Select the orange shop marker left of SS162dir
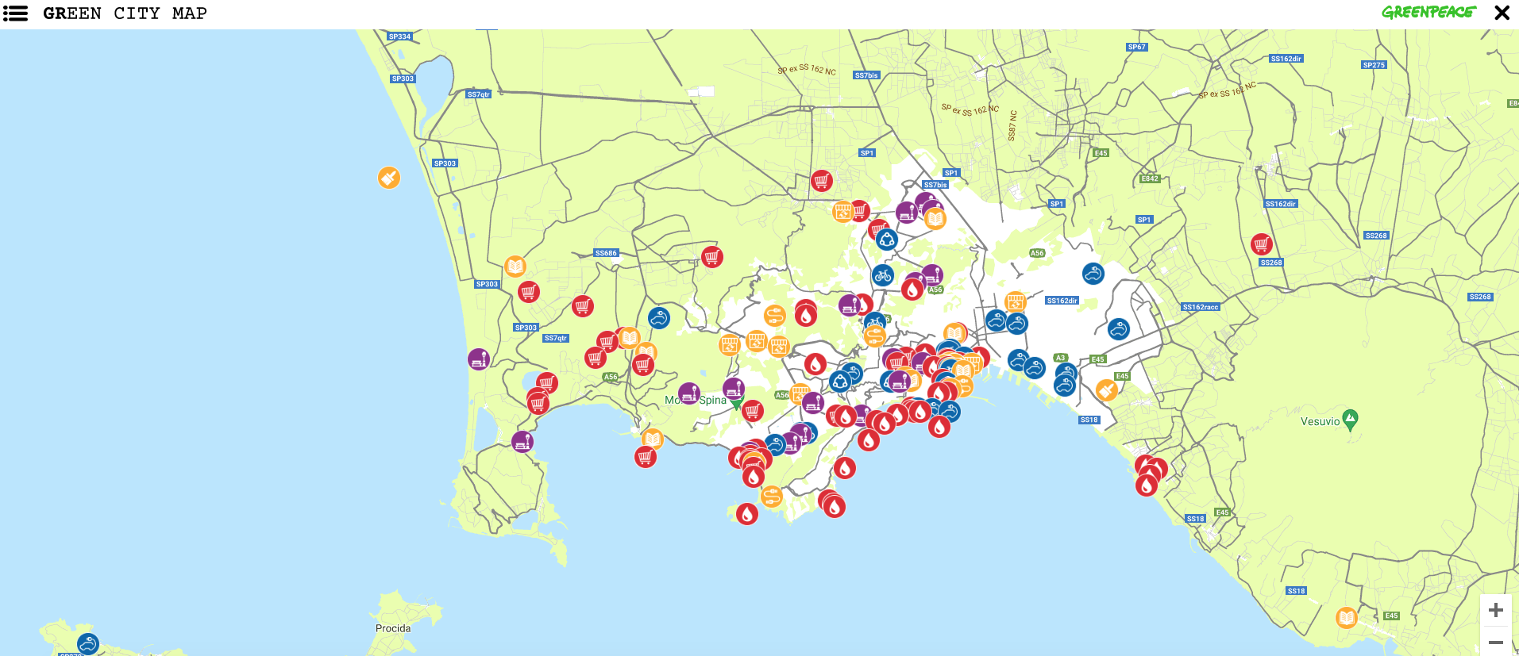The image size is (1519, 656). click(1016, 302)
